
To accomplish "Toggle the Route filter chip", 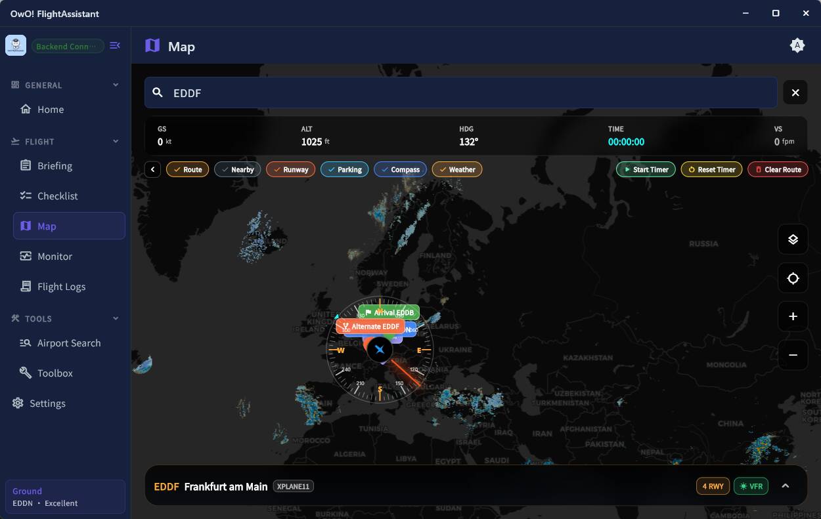I will point(188,169).
